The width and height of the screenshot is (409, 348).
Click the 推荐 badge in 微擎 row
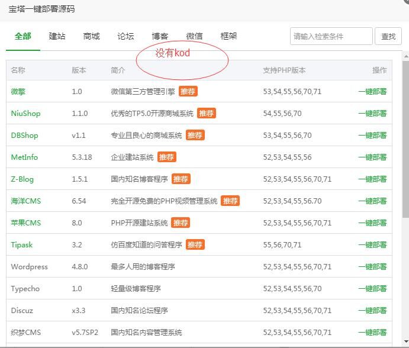[x=188, y=92]
